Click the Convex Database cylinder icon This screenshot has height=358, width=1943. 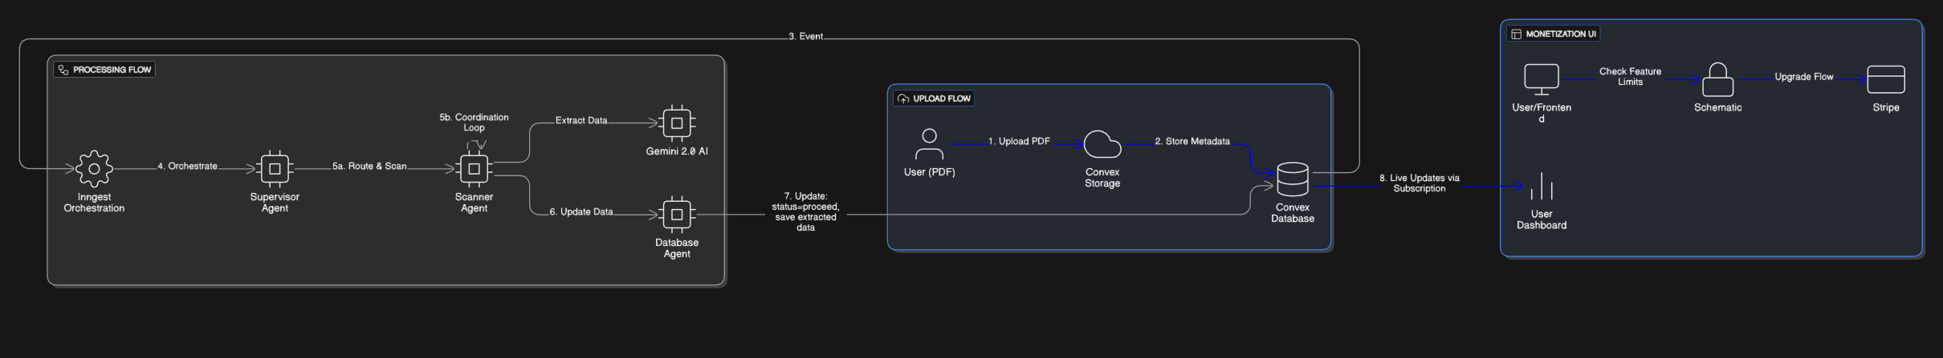point(1292,180)
